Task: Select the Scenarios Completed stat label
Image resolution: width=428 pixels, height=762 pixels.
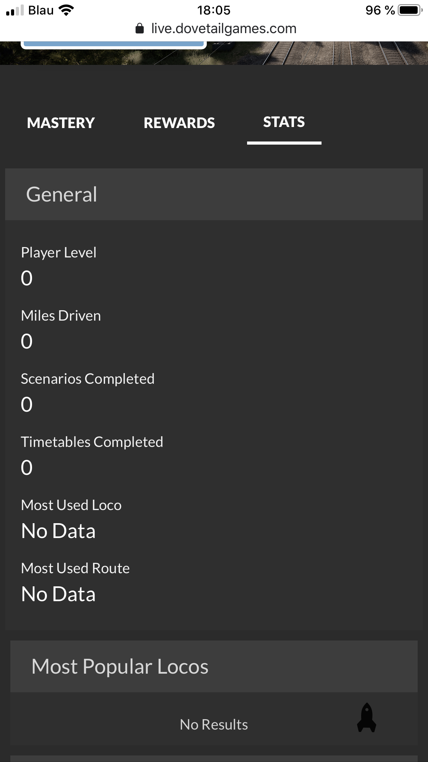Action: click(88, 379)
